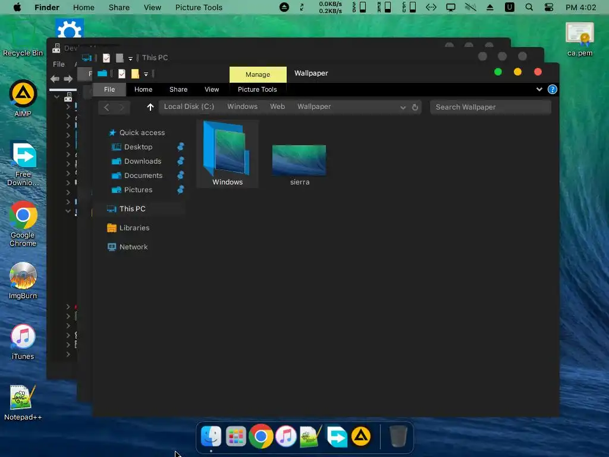This screenshot has height=457, width=609.
Task: Select Quick access in navigation pane
Action: pyautogui.click(x=142, y=133)
